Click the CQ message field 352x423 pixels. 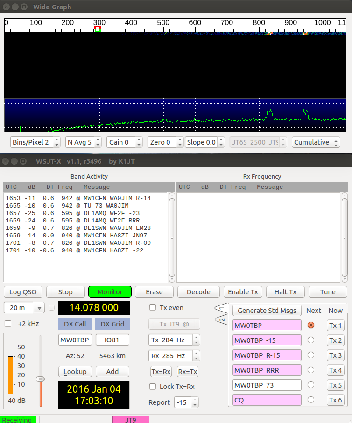pyautogui.click(x=267, y=400)
